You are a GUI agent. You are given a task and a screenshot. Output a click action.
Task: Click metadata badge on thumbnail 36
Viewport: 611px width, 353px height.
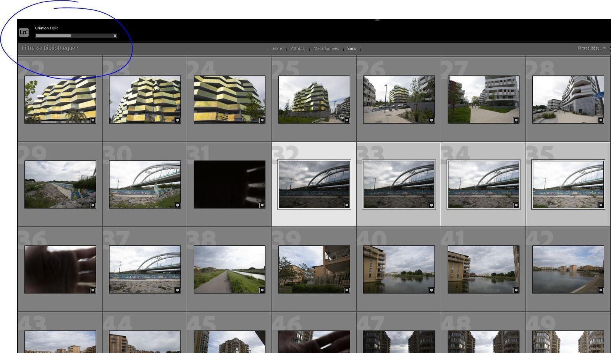[x=93, y=290]
